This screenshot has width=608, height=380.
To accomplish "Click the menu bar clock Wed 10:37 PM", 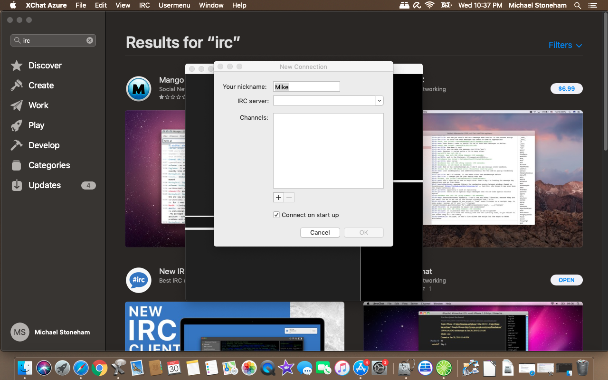I will click(480, 5).
